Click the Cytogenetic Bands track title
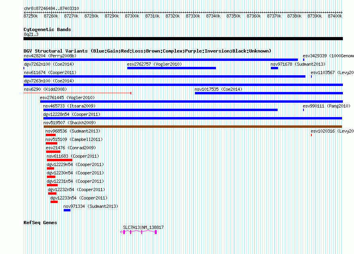 [x=47, y=29]
